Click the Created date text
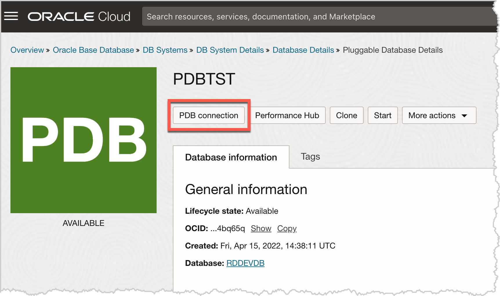Screen dimensions: 500x296 click(x=260, y=246)
